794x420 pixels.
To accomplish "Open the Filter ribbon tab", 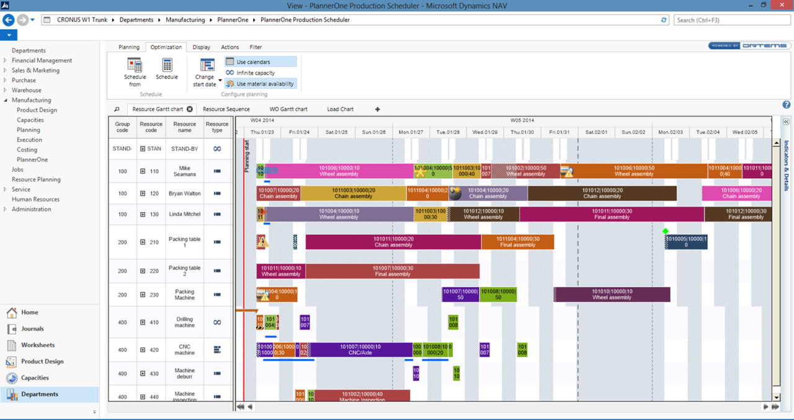I will pyautogui.click(x=256, y=47).
